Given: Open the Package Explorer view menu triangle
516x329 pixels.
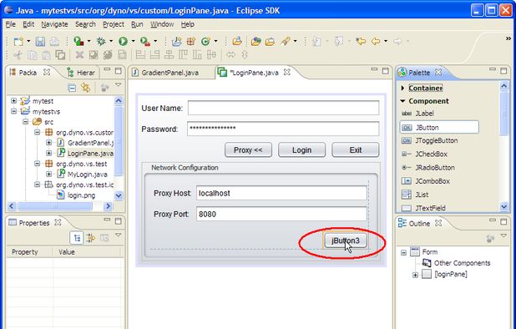Looking at the screenshot, I should pyautogui.click(x=118, y=85).
